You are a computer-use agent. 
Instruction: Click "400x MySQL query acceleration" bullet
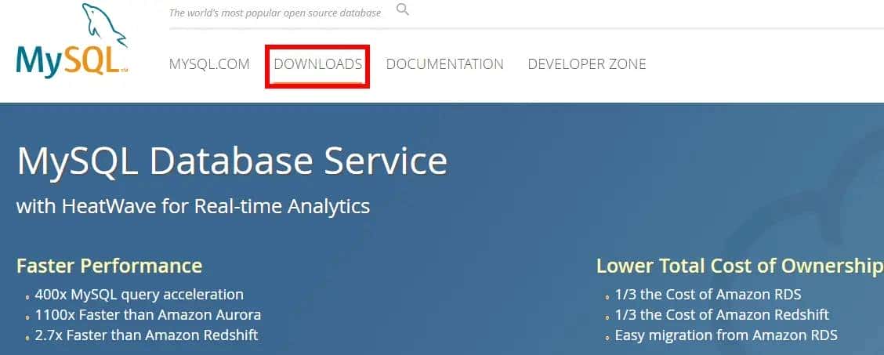[x=139, y=295]
